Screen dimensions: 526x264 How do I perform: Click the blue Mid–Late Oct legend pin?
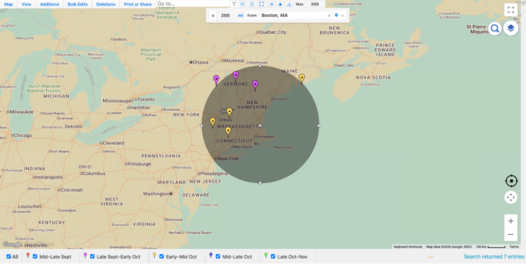pos(211,256)
